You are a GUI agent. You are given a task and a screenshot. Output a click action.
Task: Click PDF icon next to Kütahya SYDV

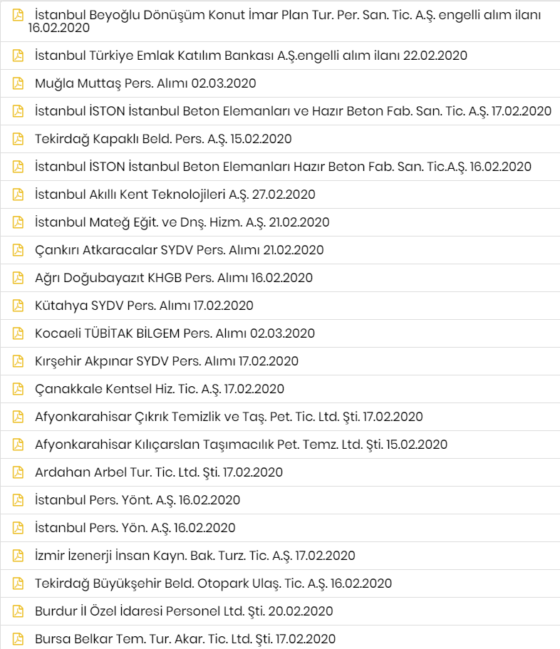tap(18, 306)
